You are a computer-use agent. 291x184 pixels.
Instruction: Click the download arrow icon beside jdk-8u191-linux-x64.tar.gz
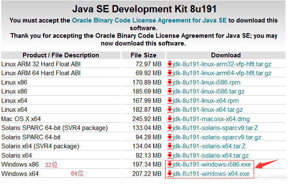tap(170, 110)
